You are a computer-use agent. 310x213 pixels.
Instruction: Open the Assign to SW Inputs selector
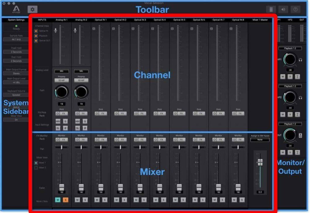click(x=260, y=139)
